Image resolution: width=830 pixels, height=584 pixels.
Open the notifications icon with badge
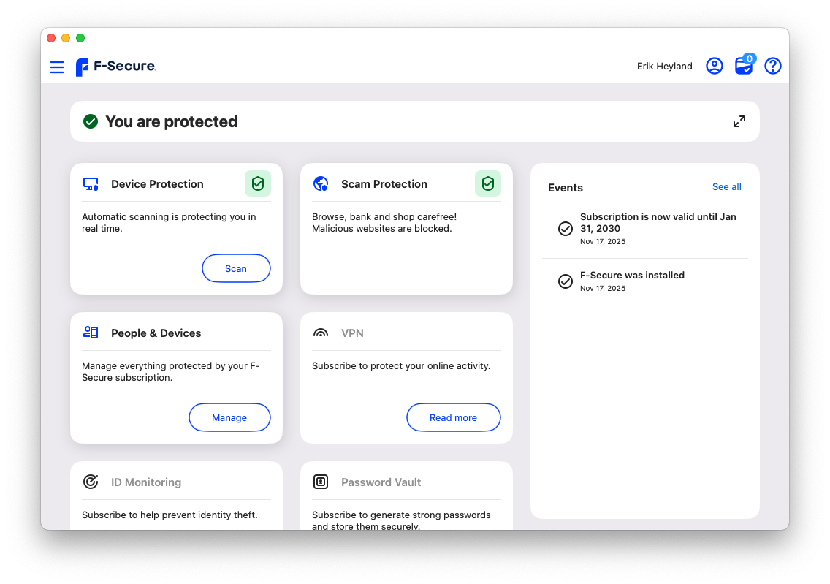[x=744, y=66]
